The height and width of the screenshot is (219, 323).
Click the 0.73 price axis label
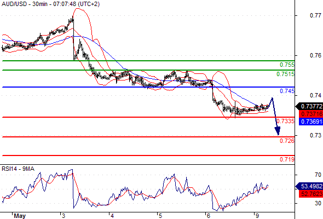tap(315, 135)
